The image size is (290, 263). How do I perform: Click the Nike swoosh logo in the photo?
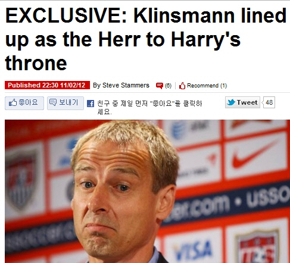coord(255,155)
